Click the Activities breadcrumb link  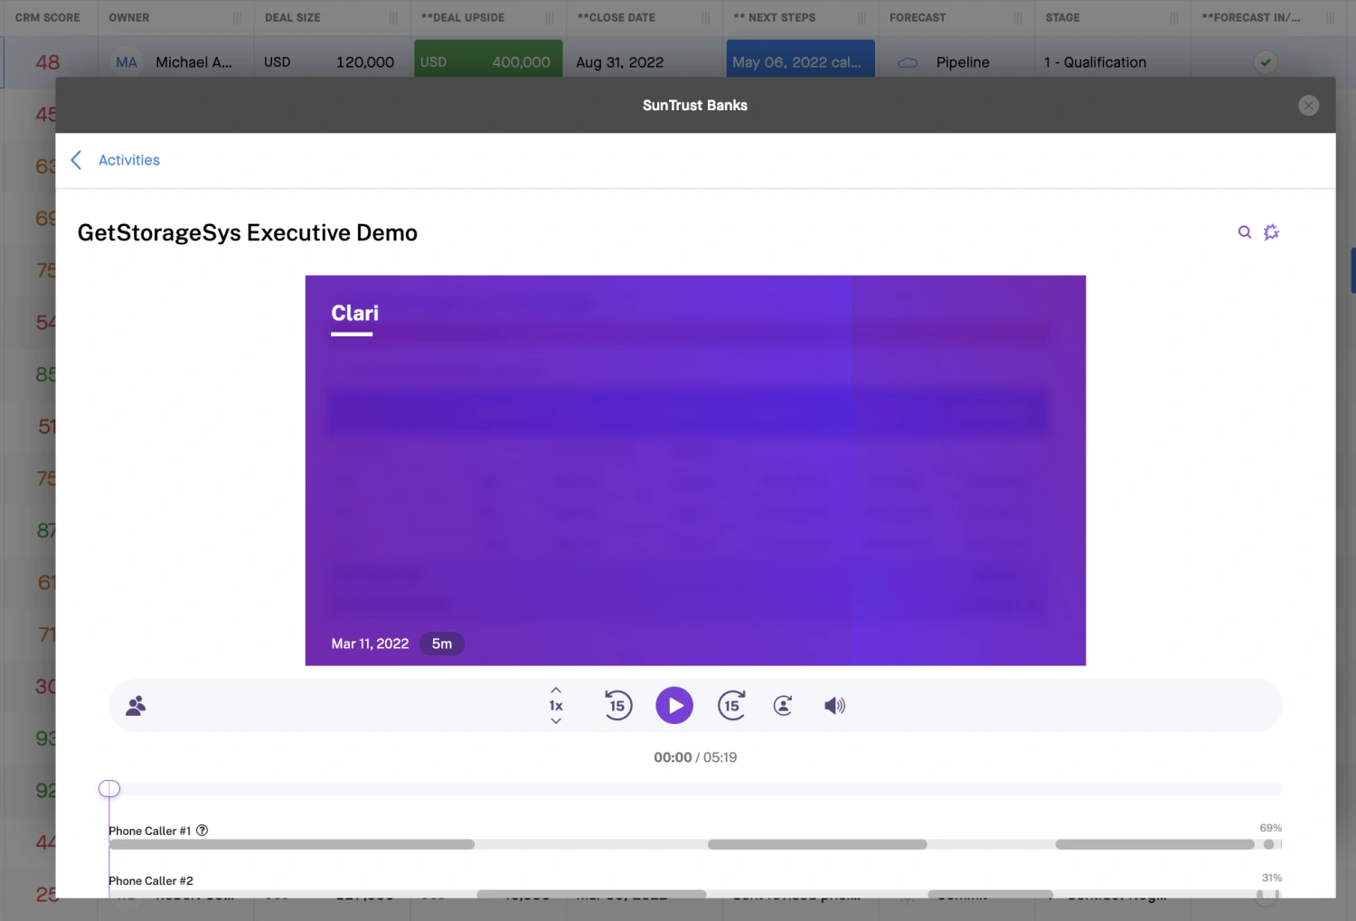pos(129,160)
